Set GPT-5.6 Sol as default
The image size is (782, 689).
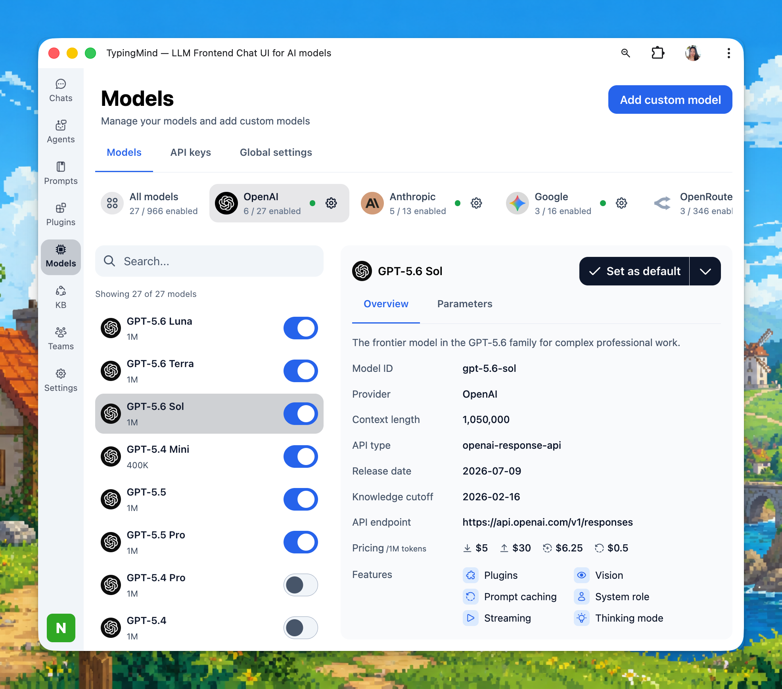634,271
